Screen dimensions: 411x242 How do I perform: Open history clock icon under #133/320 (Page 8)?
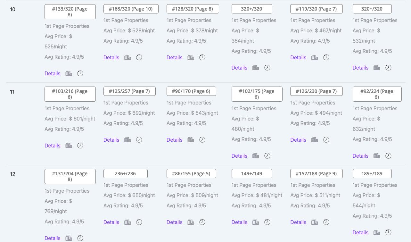click(x=80, y=73)
